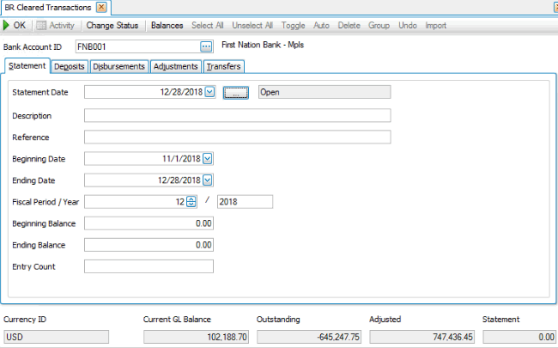Go to the Transfers tab
This screenshot has height=348, width=558.
click(x=223, y=66)
